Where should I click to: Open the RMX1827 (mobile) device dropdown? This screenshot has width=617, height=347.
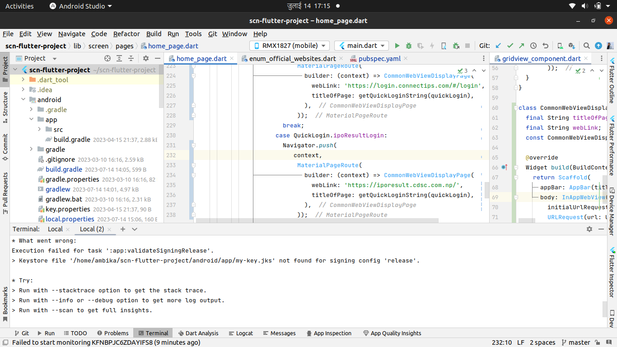point(290,46)
